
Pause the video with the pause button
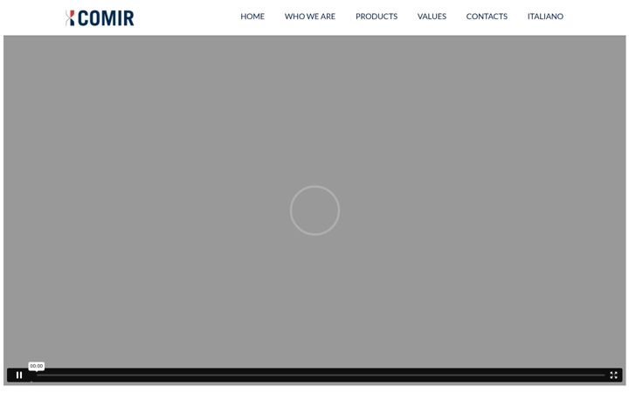tap(19, 375)
